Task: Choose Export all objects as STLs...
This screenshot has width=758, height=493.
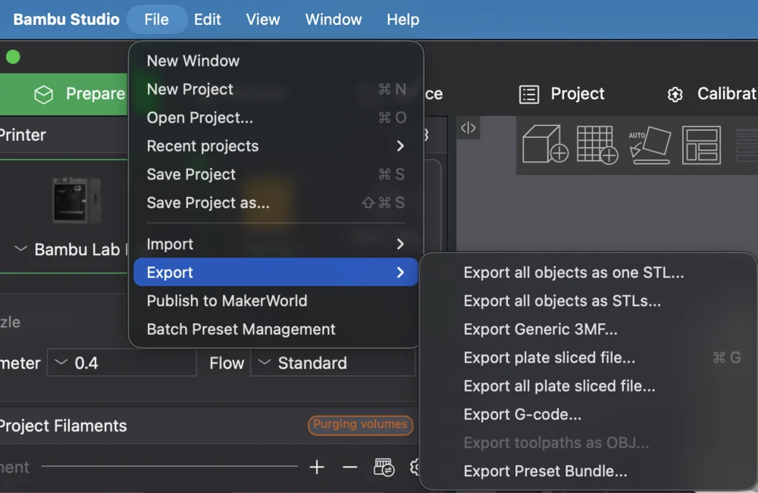Action: tap(587, 301)
